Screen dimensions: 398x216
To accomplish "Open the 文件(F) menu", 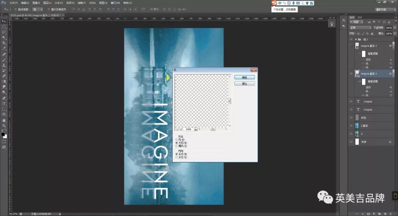I will tap(14, 3).
